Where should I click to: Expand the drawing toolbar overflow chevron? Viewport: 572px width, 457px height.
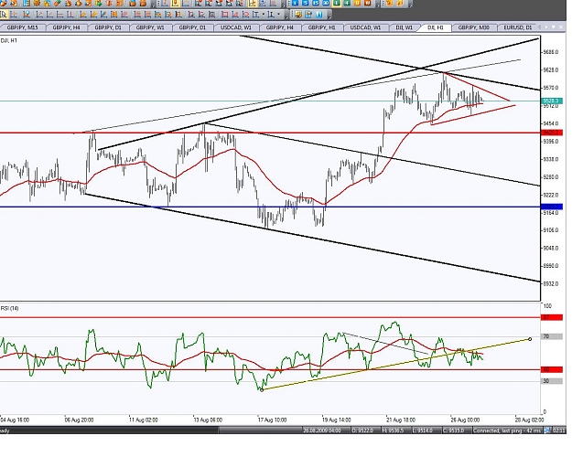(x=286, y=16)
